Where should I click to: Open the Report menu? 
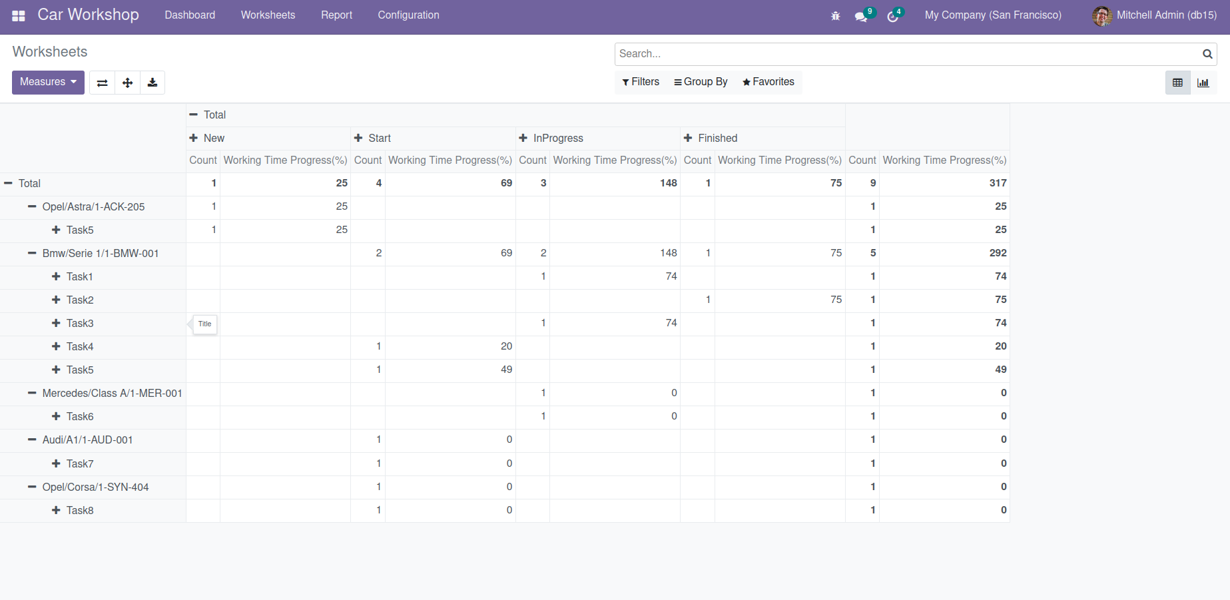tap(336, 15)
